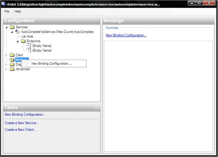The image size is (218, 157).
Task: Select the second (Empty Name) endpoint label
Action: tap(42, 50)
